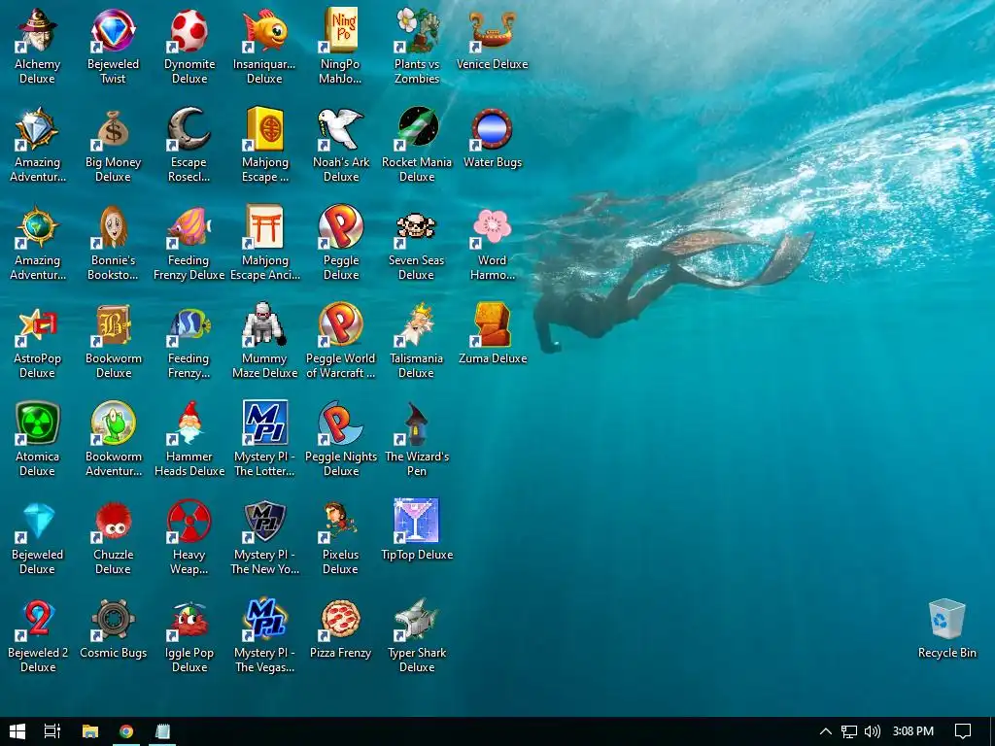Viewport: 995px width, 746px height.
Task: Click the Heavy Weapon shortcut icon
Action: click(189, 521)
